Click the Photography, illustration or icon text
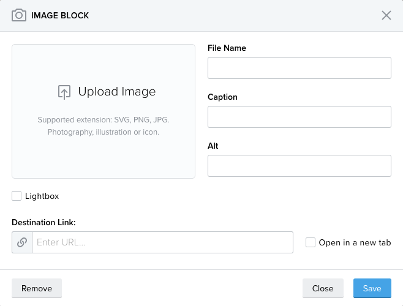Viewport: 403px width, 306px height. pos(104,132)
